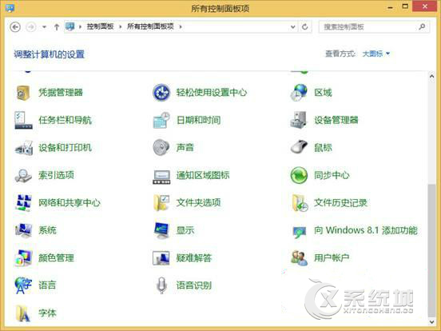Open the 语言 globe icon
The height and width of the screenshot is (331, 441).
click(23, 285)
